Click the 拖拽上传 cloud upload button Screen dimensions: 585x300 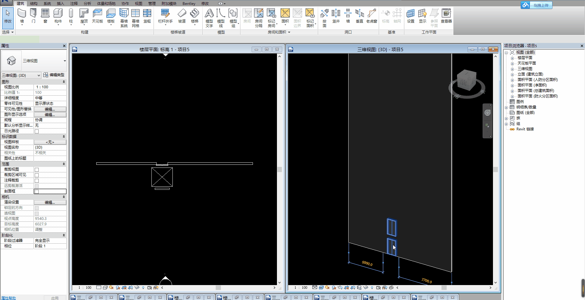[x=537, y=5]
